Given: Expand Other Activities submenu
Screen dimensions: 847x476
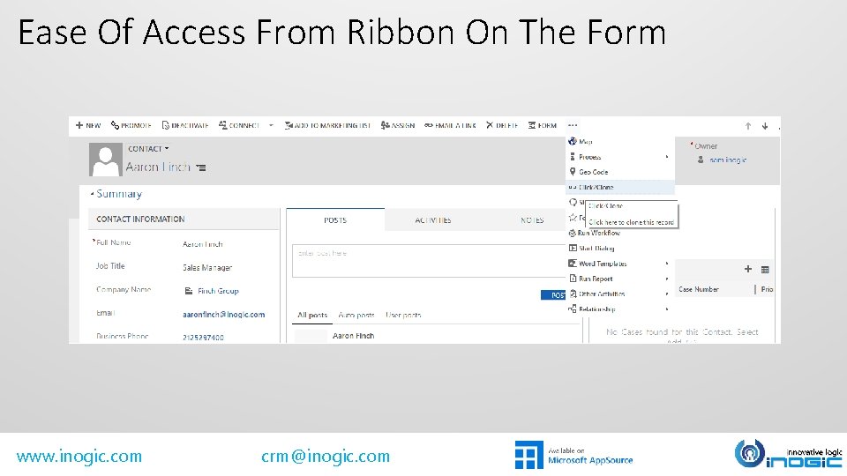Looking at the screenshot, I should tap(619, 294).
